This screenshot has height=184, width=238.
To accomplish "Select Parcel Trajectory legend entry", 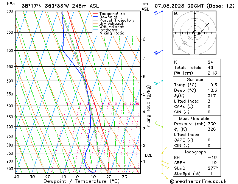I will [117, 20].
